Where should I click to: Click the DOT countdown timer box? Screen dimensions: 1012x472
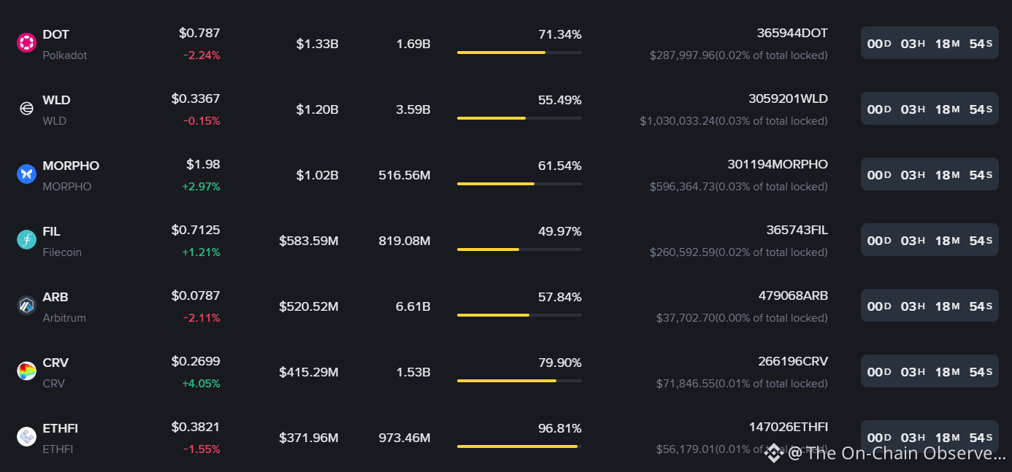(929, 43)
